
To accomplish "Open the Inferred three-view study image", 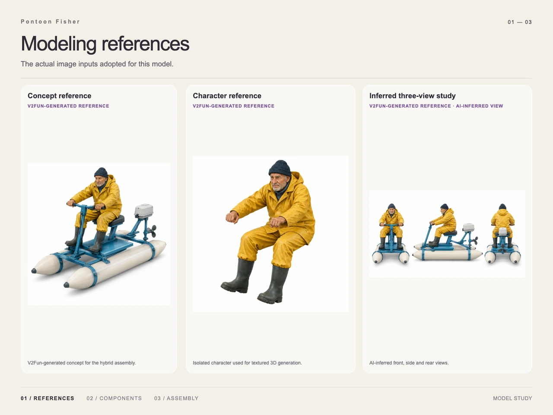I will 447,234.
